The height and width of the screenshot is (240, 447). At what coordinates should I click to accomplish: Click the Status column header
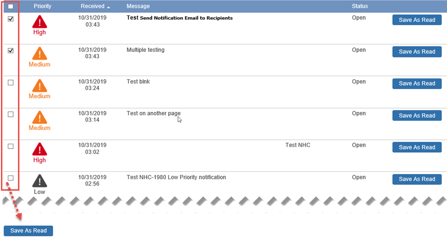click(360, 6)
